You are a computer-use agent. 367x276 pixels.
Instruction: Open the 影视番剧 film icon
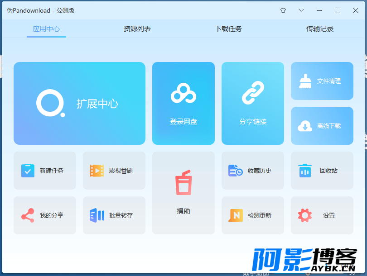pos(97,171)
